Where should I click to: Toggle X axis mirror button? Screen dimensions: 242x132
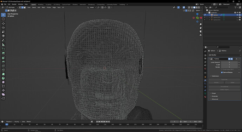click(186, 11)
